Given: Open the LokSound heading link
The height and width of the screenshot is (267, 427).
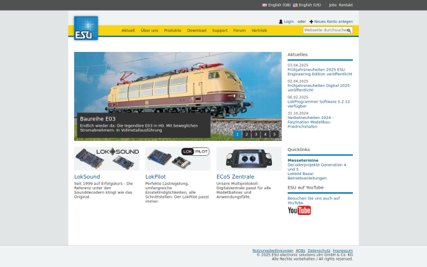Looking at the screenshot, I should [x=87, y=177].
